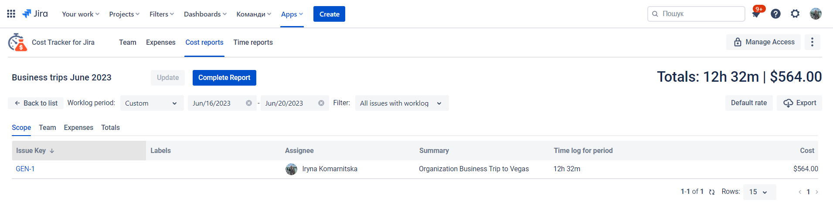Click the Jun/16/2023 start date field
The height and width of the screenshot is (206, 833).
click(x=222, y=103)
